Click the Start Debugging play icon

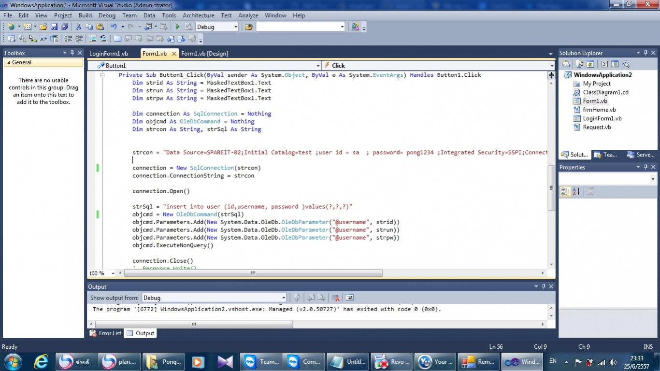click(178, 27)
